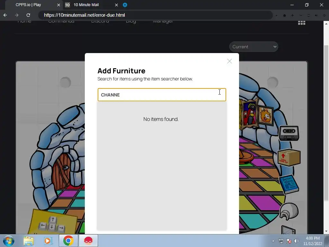Image resolution: width=329 pixels, height=247 pixels.
Task: Click the orange puffle framed picture
Action: coord(266,115)
